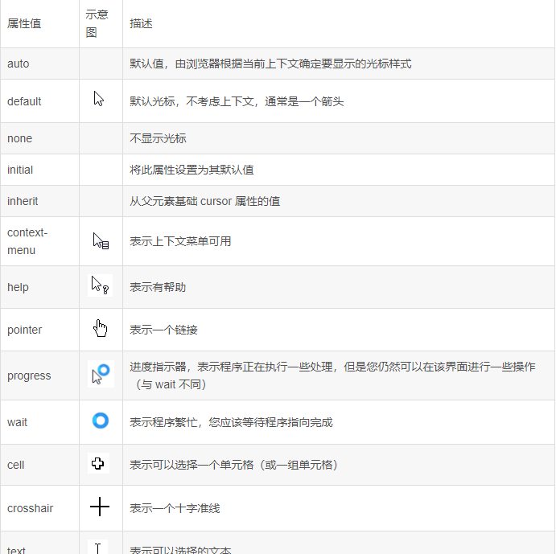
Task: Click the 'initial' property value cell
Action: click(x=39, y=170)
